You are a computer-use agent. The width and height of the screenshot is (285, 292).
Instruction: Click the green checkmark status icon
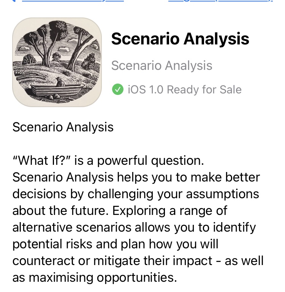[x=118, y=90]
